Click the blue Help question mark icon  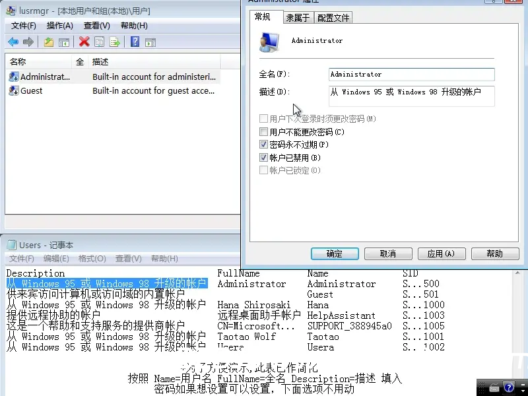click(135, 42)
